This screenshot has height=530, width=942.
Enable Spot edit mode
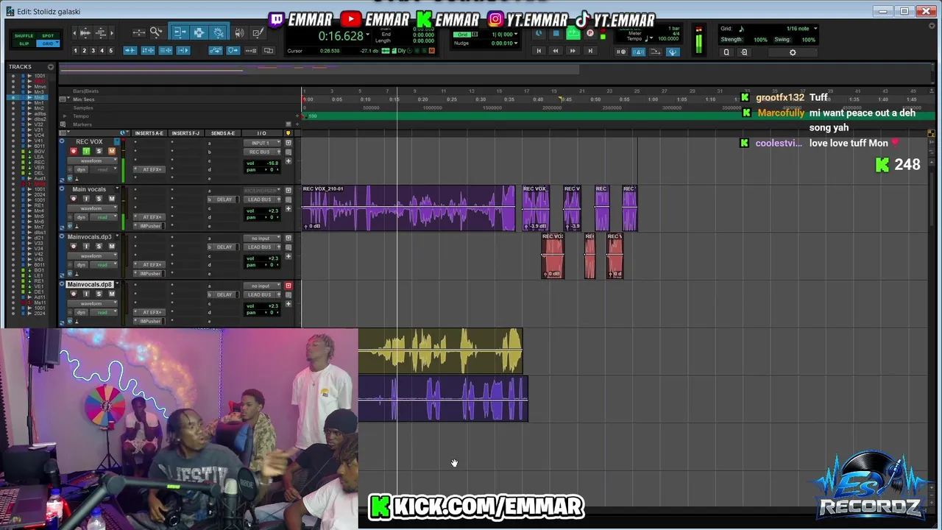point(48,36)
